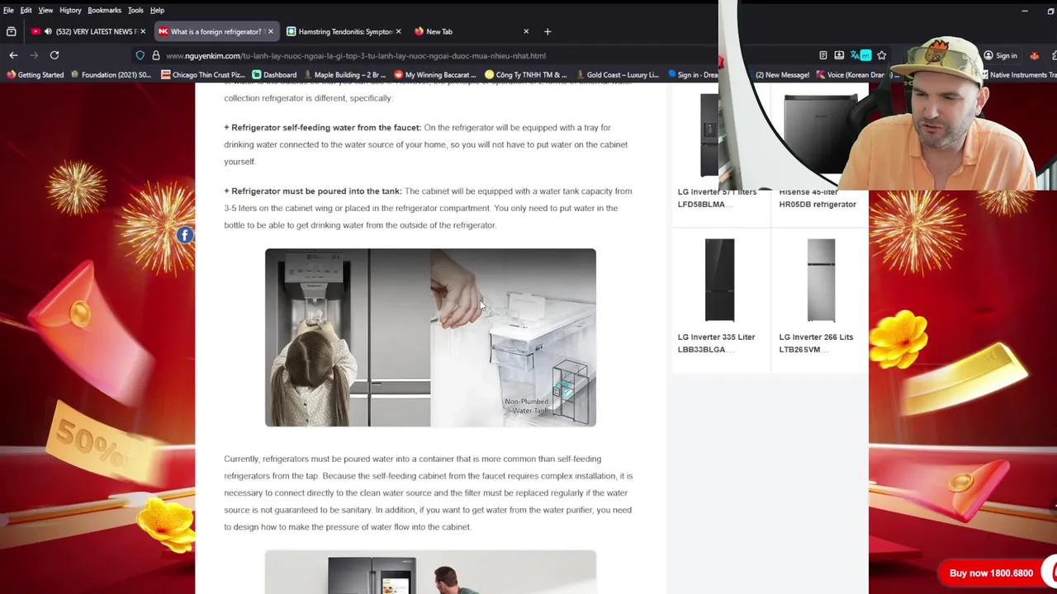This screenshot has width=1057, height=594.
Task: Open Gold Coast Luxury bookmark
Action: 617,74
